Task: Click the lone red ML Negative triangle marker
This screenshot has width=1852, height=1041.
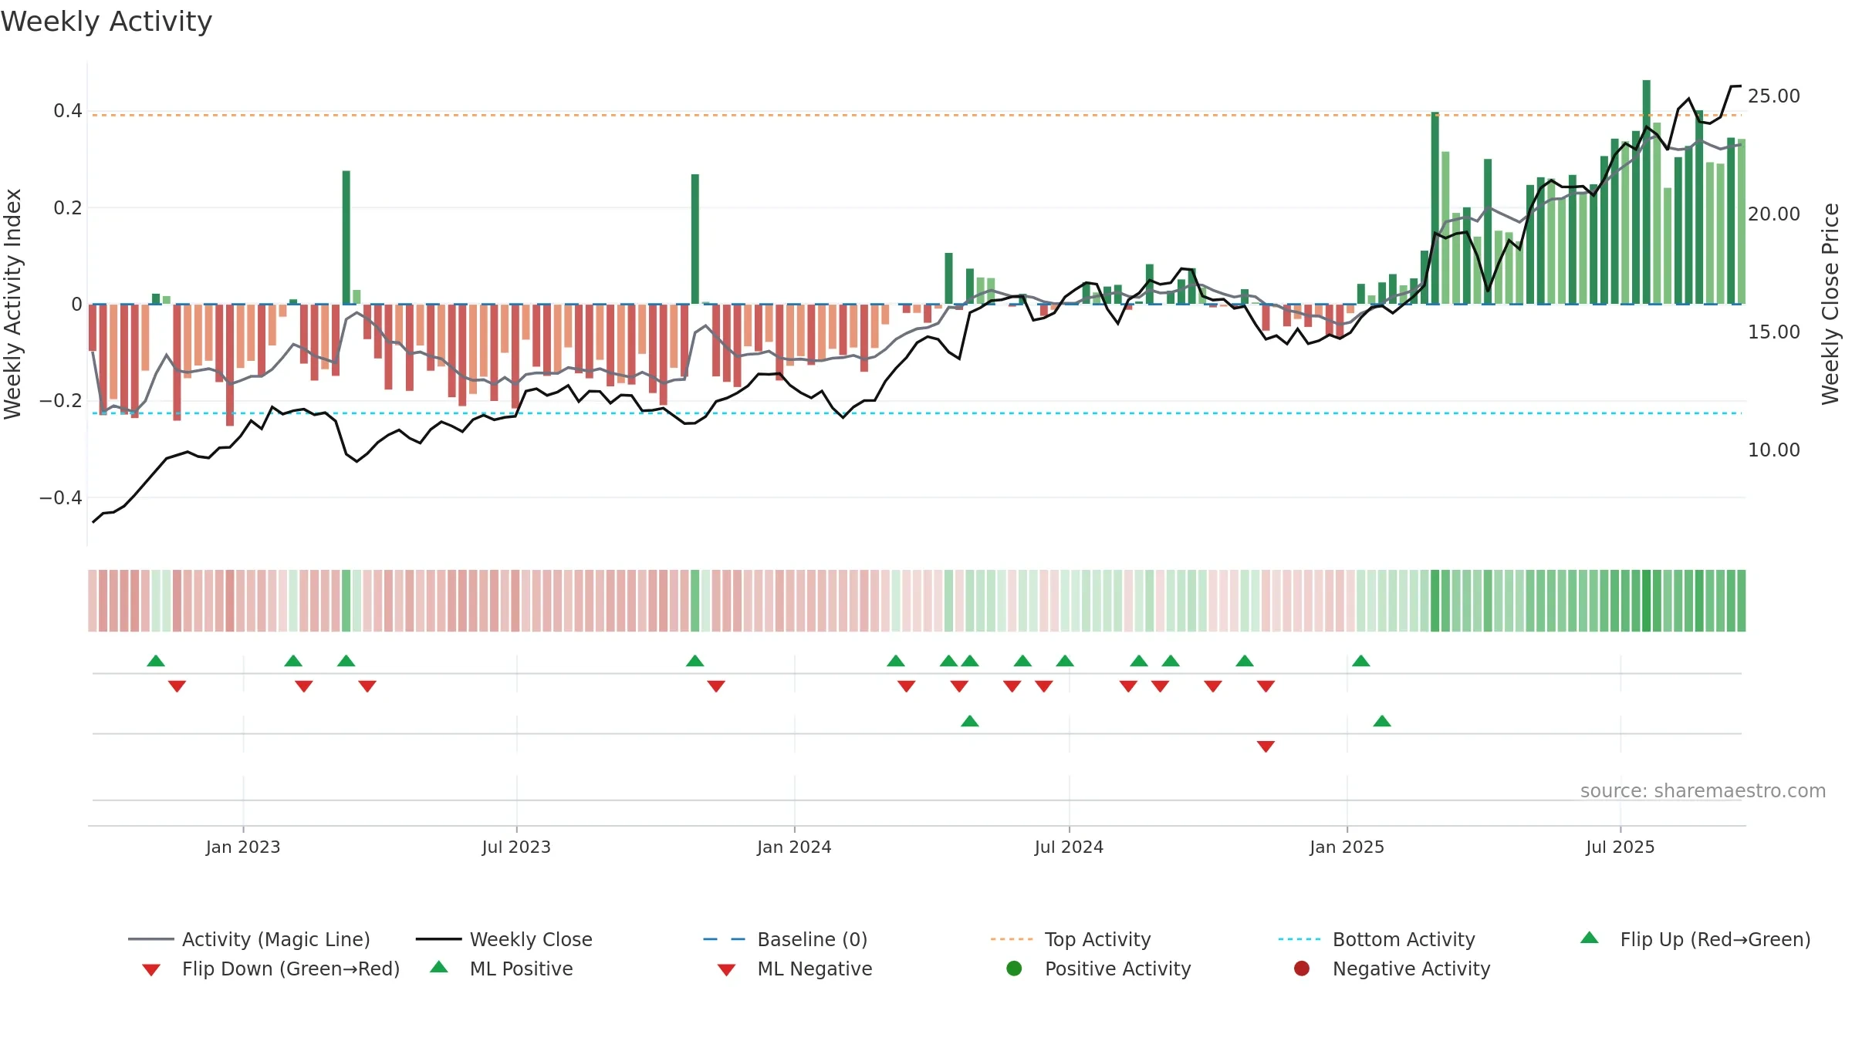Action: coord(1266,746)
